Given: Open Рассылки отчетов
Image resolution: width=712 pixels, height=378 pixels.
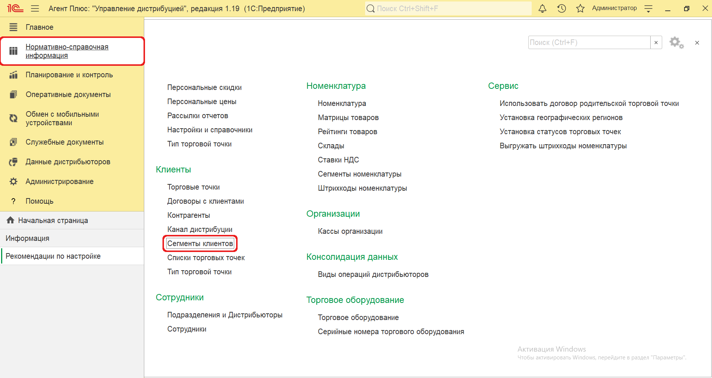Looking at the screenshot, I should [x=198, y=116].
